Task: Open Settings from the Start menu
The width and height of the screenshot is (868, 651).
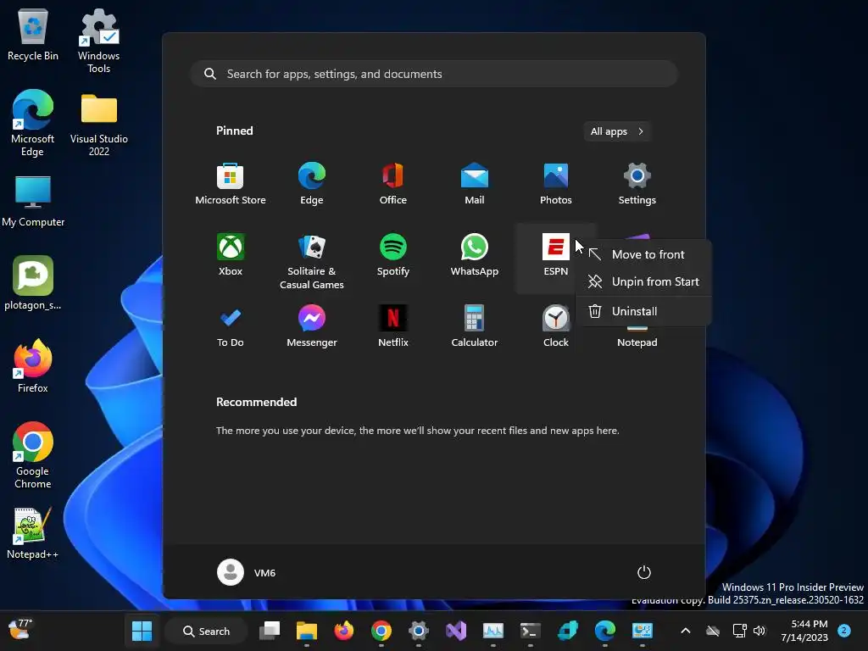Action: point(637,184)
